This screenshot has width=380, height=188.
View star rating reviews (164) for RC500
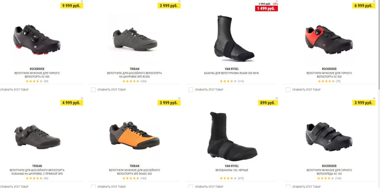coord(134,81)
